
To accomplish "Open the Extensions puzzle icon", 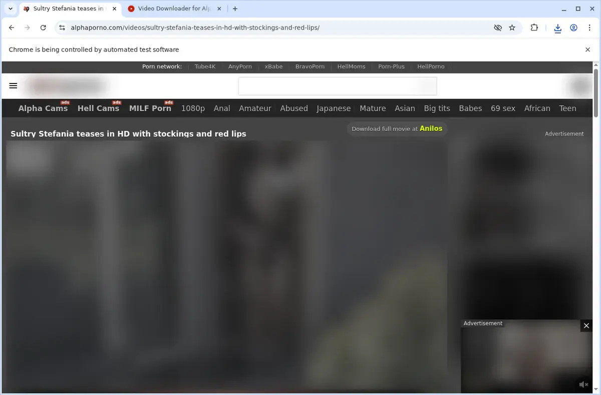I will 534,28.
